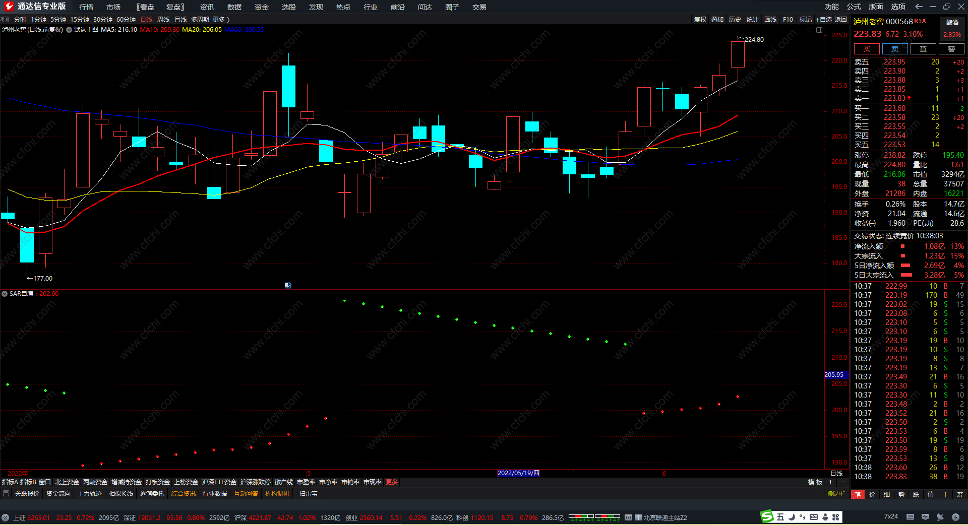Open the 酿酒 sector link
Screen dimensions: 968x525
[x=952, y=22]
